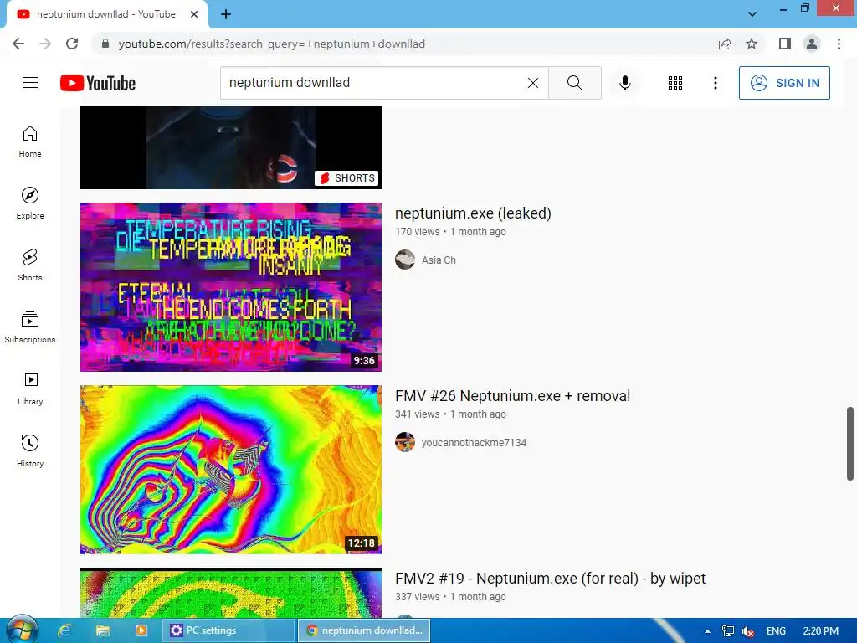Open youcannothackme7134 channel name
Screen dimensions: 857x643
click(474, 442)
